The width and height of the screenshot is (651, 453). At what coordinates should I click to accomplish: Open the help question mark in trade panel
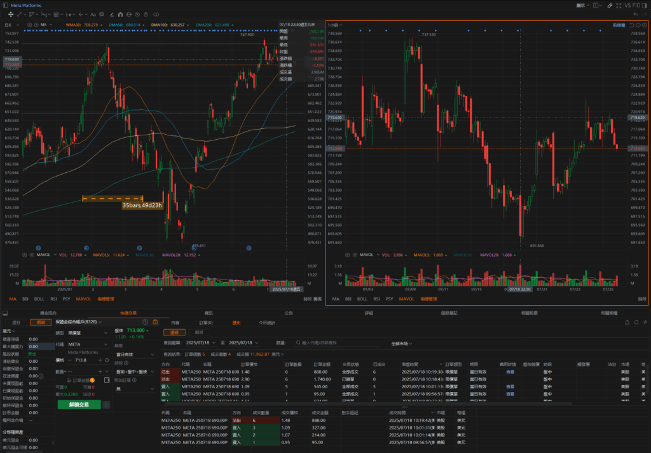pyautogui.click(x=145, y=322)
